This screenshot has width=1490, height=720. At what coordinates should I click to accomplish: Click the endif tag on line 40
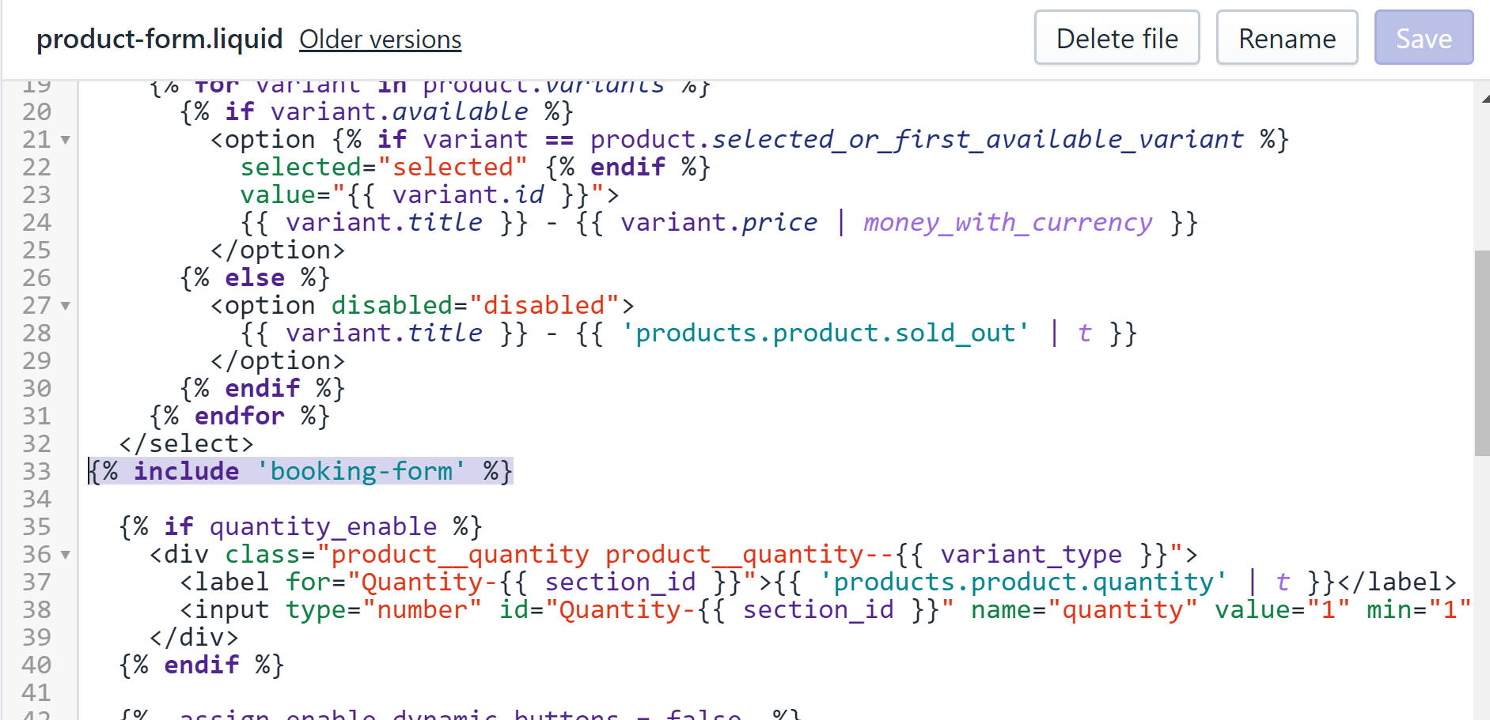click(x=201, y=665)
